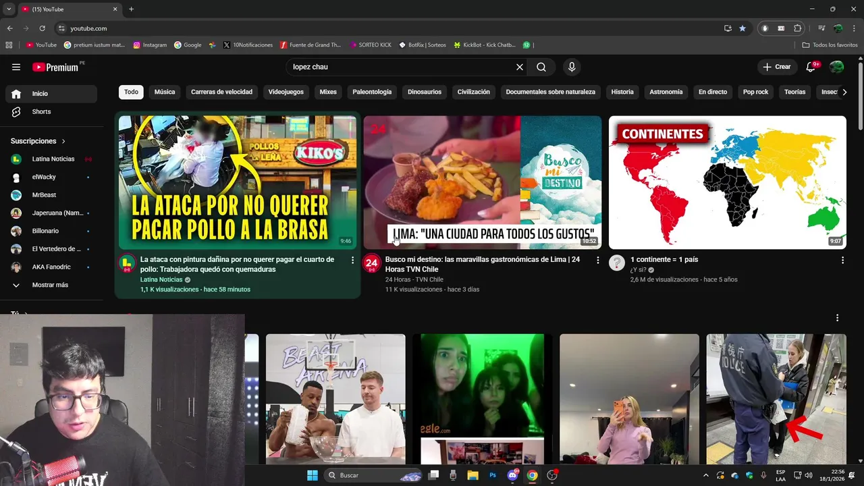Select the Astronomía filter chip

coord(666,92)
